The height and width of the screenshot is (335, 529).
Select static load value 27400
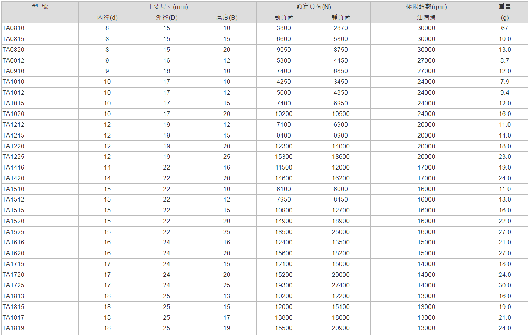coord(340,285)
